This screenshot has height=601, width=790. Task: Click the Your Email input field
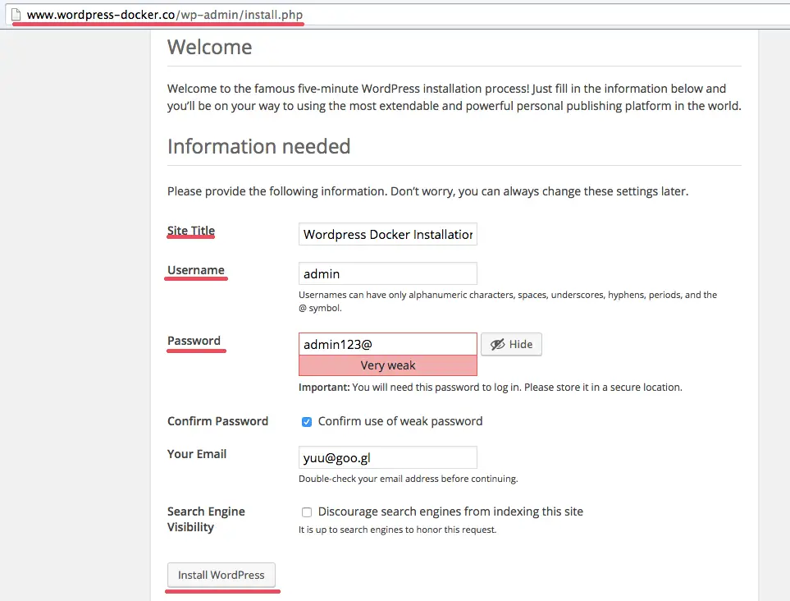tap(388, 458)
